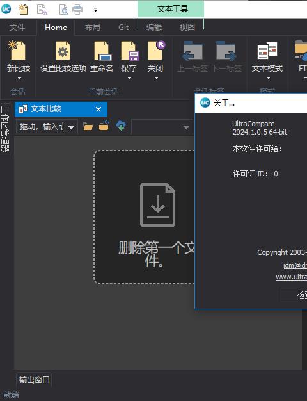This screenshot has height=401, width=307.
Task: Click the 新比较 new compare icon
Action: pos(18,51)
